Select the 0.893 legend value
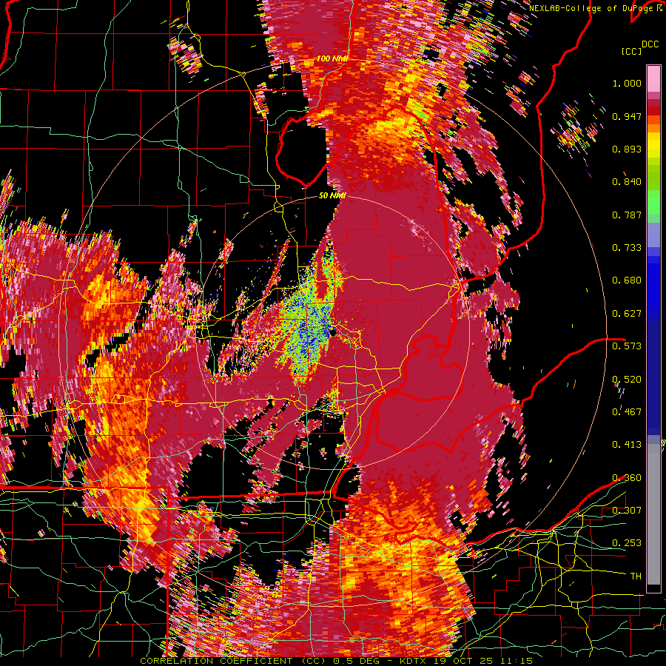This screenshot has height=666, width=666. (627, 149)
